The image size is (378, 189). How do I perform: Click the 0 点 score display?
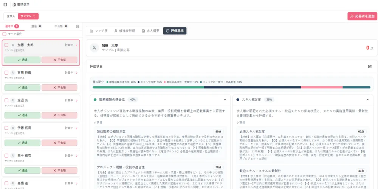pos(370,48)
